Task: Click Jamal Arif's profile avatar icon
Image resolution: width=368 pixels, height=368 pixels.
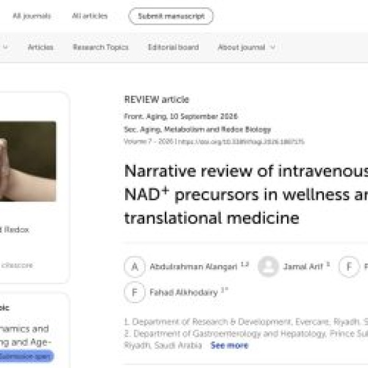Action: (x=268, y=267)
